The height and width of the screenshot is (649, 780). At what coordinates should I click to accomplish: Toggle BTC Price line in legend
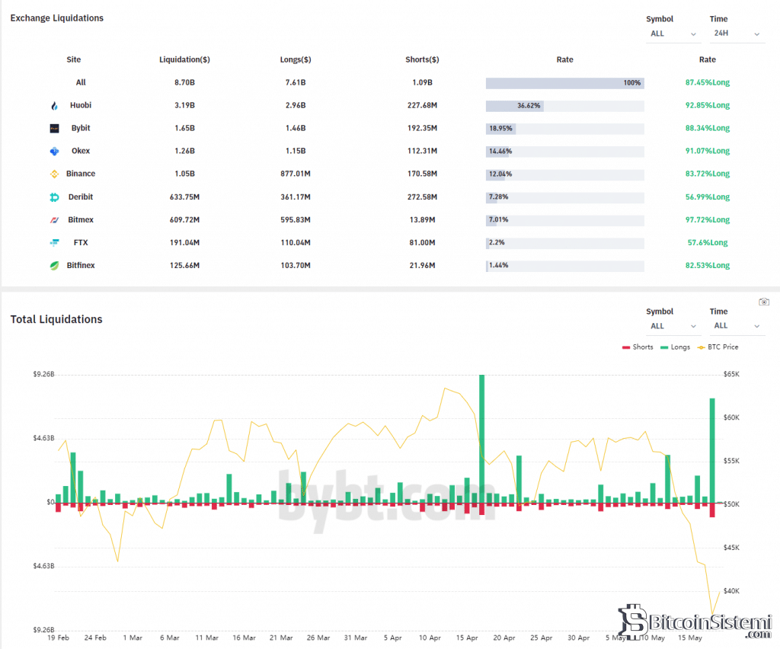pos(718,347)
